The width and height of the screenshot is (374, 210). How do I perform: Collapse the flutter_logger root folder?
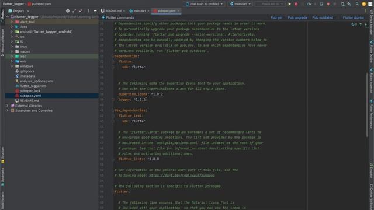tap(8, 17)
